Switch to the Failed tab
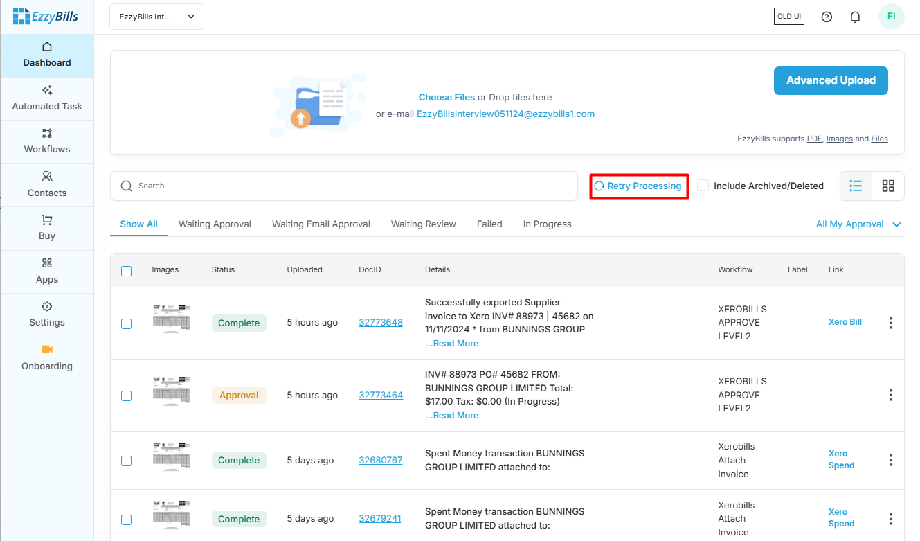Viewport: 920px width, 541px height. [x=489, y=224]
